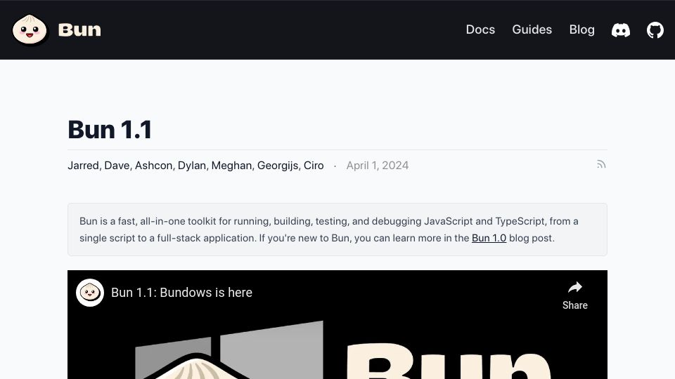The height and width of the screenshot is (379, 675).
Task: Click the author name Georgijs
Action: click(x=278, y=166)
